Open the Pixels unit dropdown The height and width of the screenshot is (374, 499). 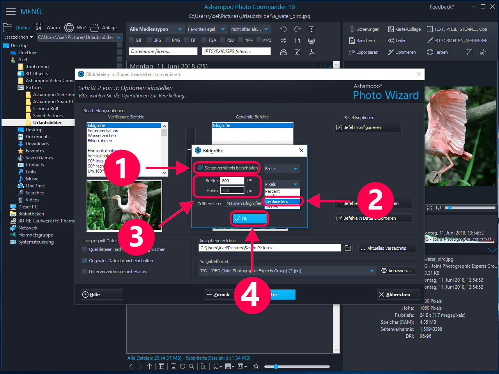click(x=282, y=184)
